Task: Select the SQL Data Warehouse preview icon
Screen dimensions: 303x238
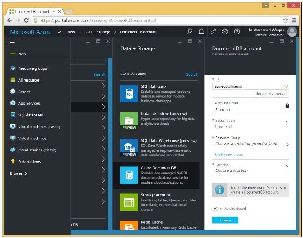Action: tap(129, 148)
